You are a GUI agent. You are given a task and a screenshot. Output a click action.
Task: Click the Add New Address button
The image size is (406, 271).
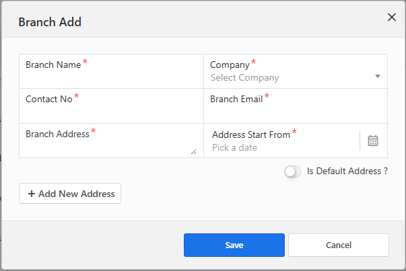coord(70,194)
